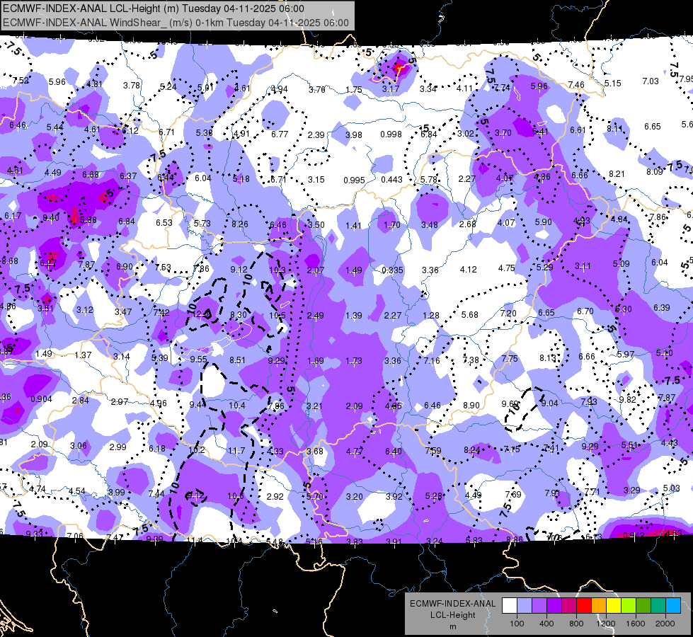Click the wind shear value 8.13
The image size is (693, 637).
coord(548,358)
